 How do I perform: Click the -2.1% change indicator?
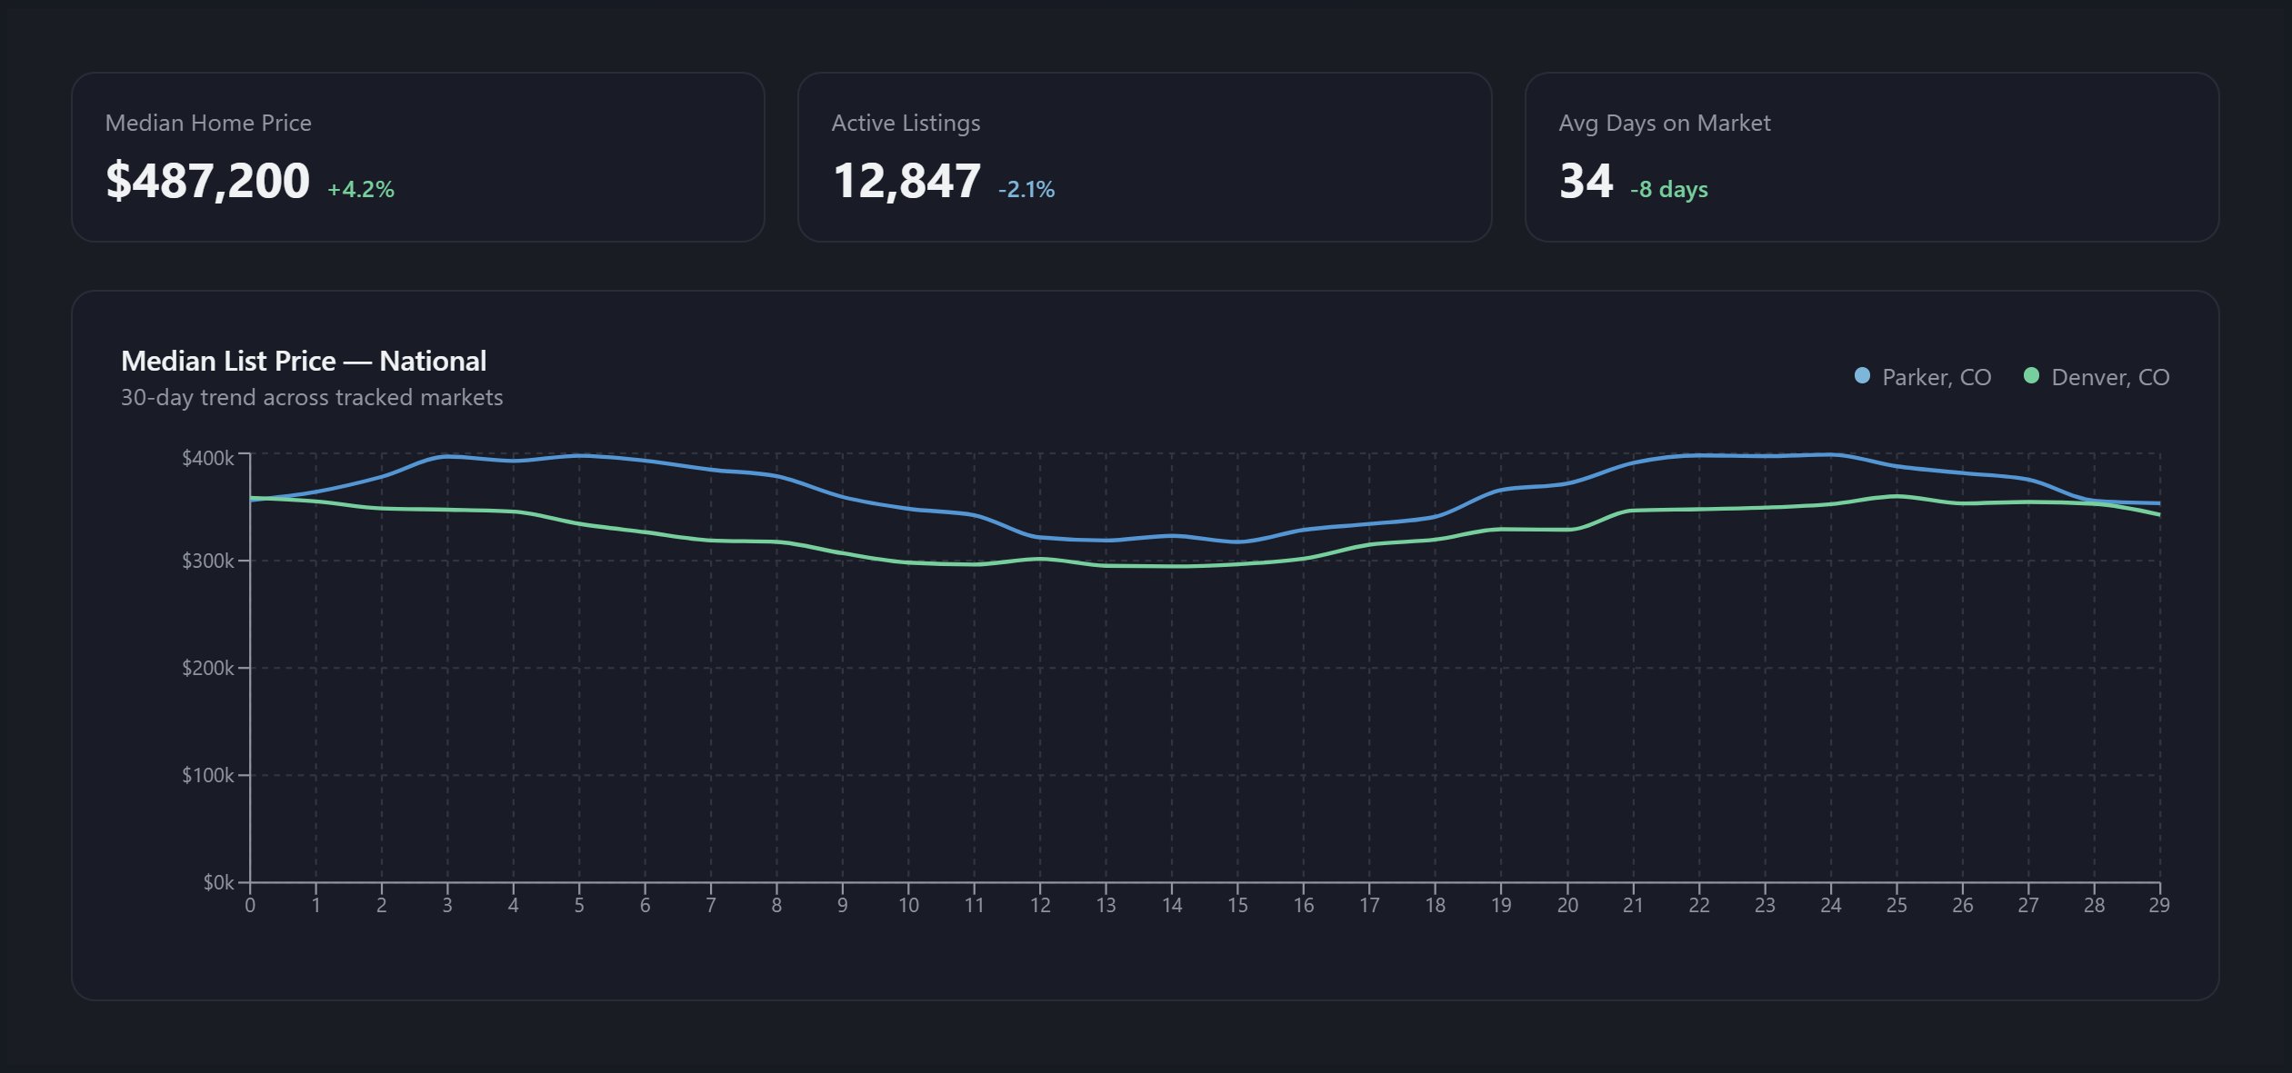pyautogui.click(x=1026, y=190)
